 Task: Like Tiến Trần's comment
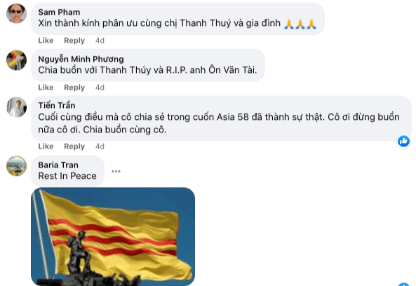click(x=46, y=147)
